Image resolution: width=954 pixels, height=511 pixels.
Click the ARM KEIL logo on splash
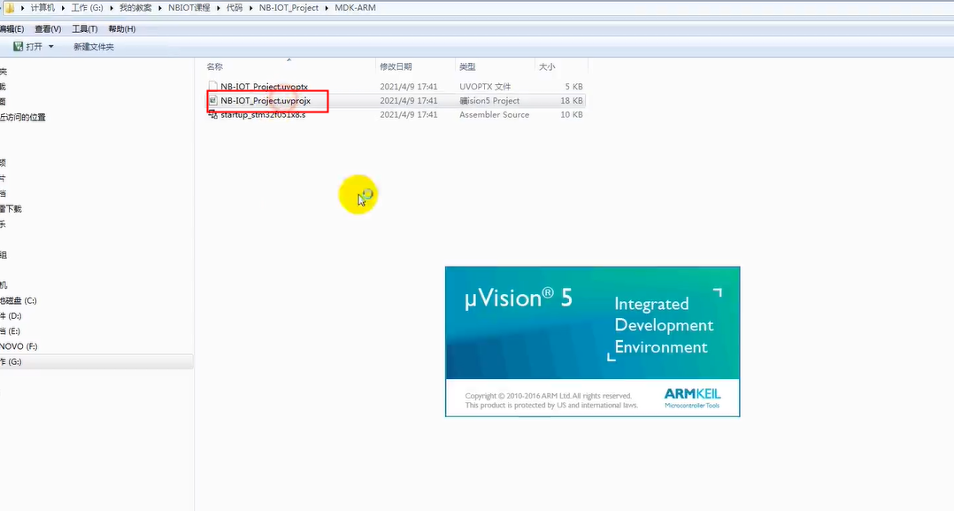(692, 397)
